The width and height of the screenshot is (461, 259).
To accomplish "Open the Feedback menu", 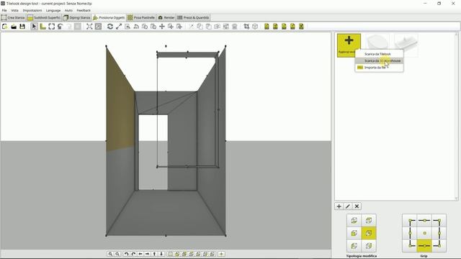I will tap(84, 10).
